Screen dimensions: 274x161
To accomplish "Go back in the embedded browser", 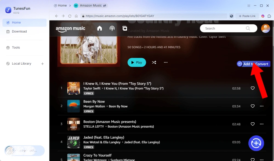I will tap(57, 16).
